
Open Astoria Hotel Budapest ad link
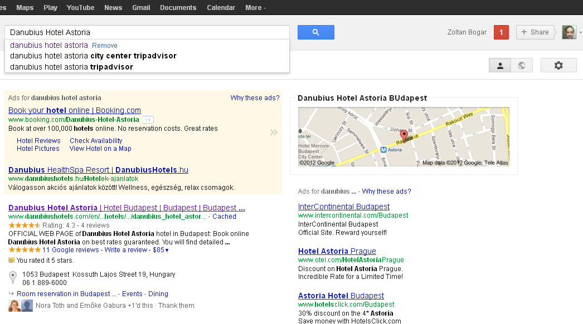341,296
